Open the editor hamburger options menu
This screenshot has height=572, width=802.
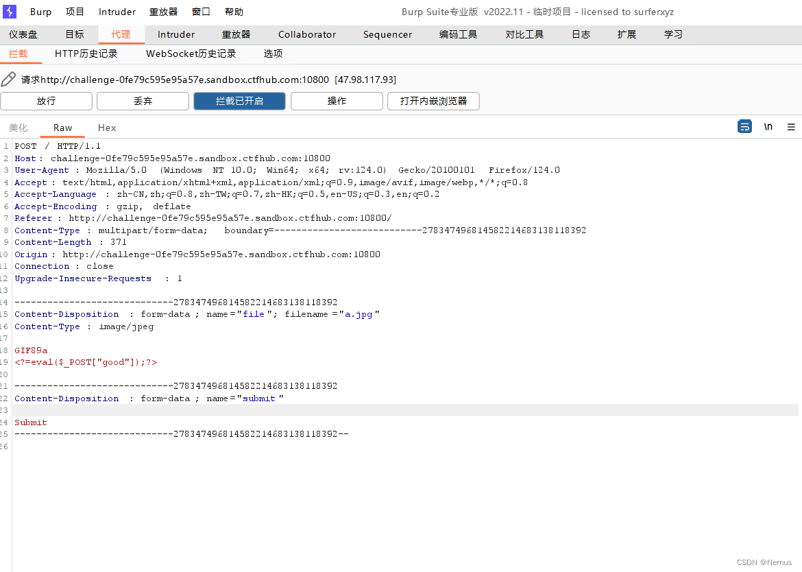click(791, 127)
